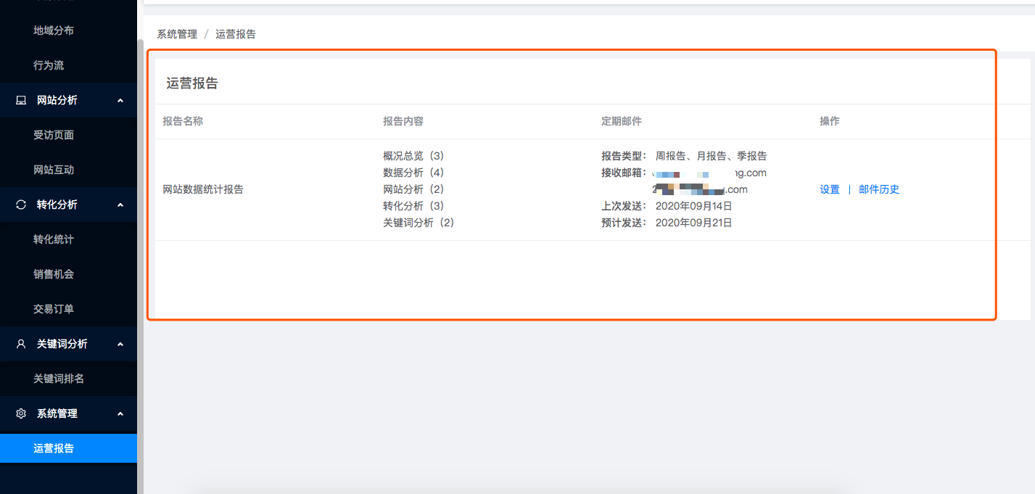
Task: Open 网站互动 from the sidebar
Action: tap(54, 170)
